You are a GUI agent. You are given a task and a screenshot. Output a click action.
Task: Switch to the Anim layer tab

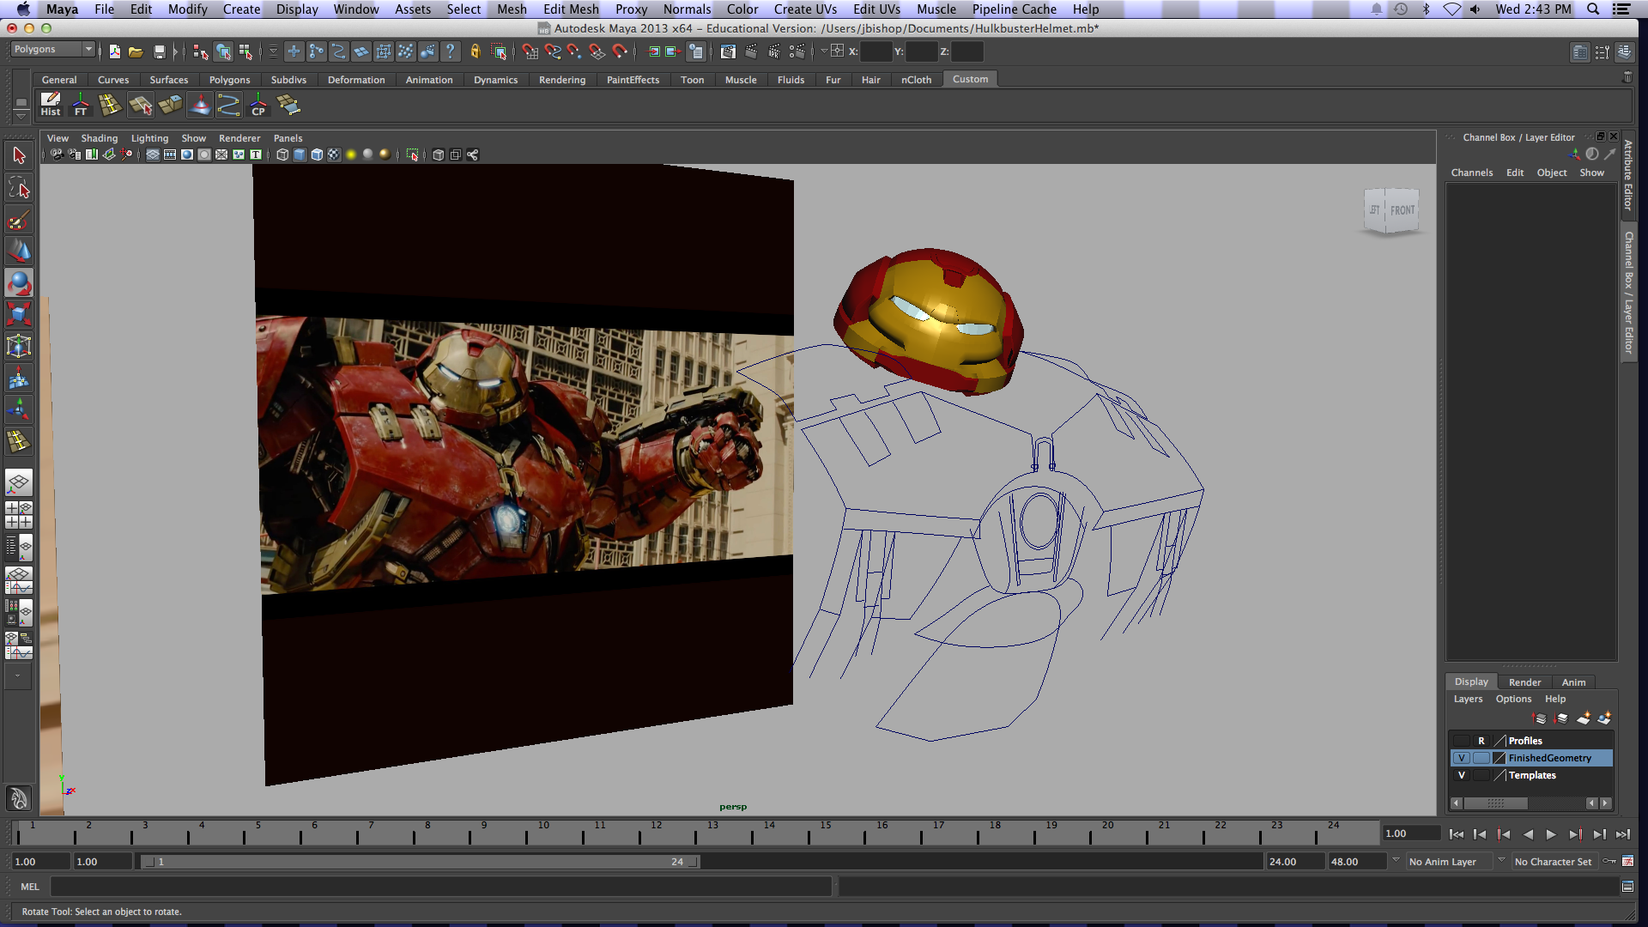(x=1573, y=682)
